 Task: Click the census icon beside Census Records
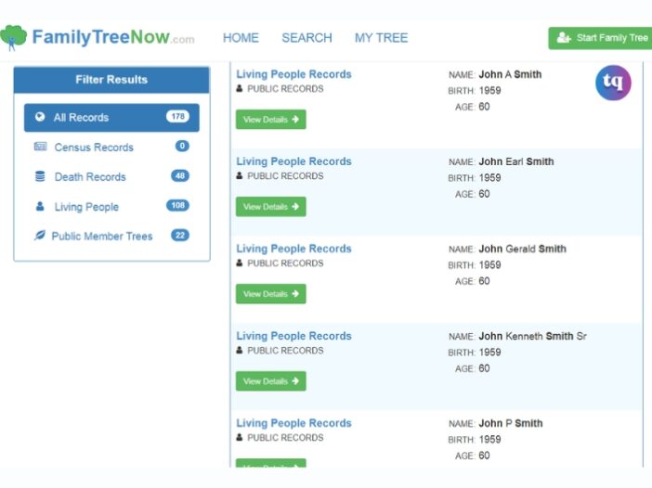(40, 147)
